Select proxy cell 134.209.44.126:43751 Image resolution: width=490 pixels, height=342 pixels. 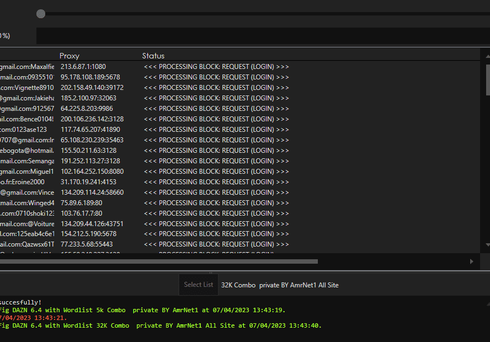point(92,224)
